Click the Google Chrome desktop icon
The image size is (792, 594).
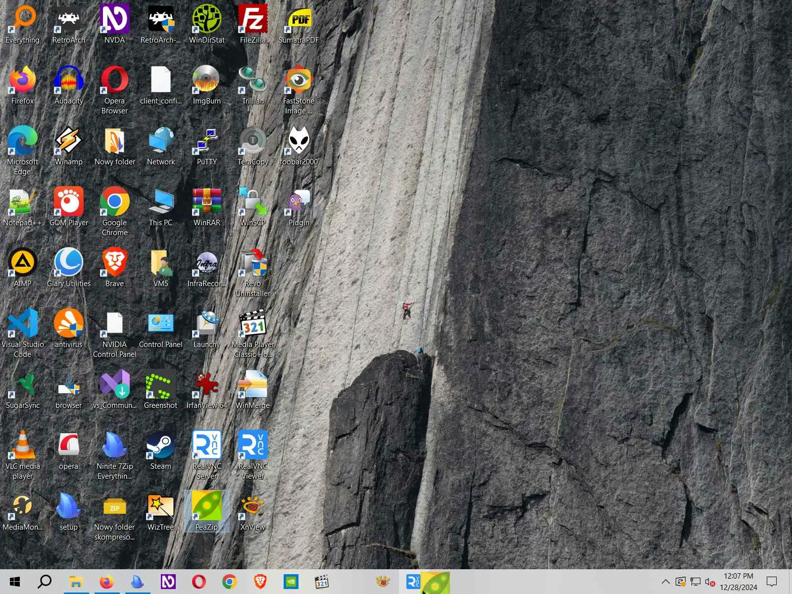click(x=114, y=211)
